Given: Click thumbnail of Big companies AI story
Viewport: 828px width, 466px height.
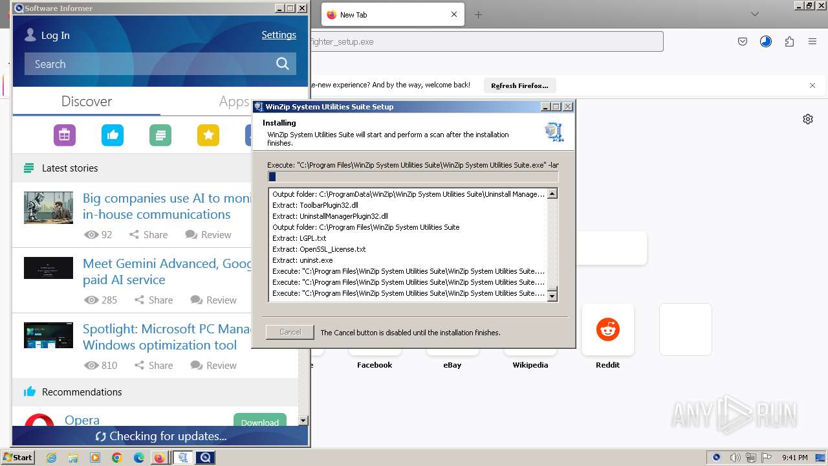Looking at the screenshot, I should 49,207.
